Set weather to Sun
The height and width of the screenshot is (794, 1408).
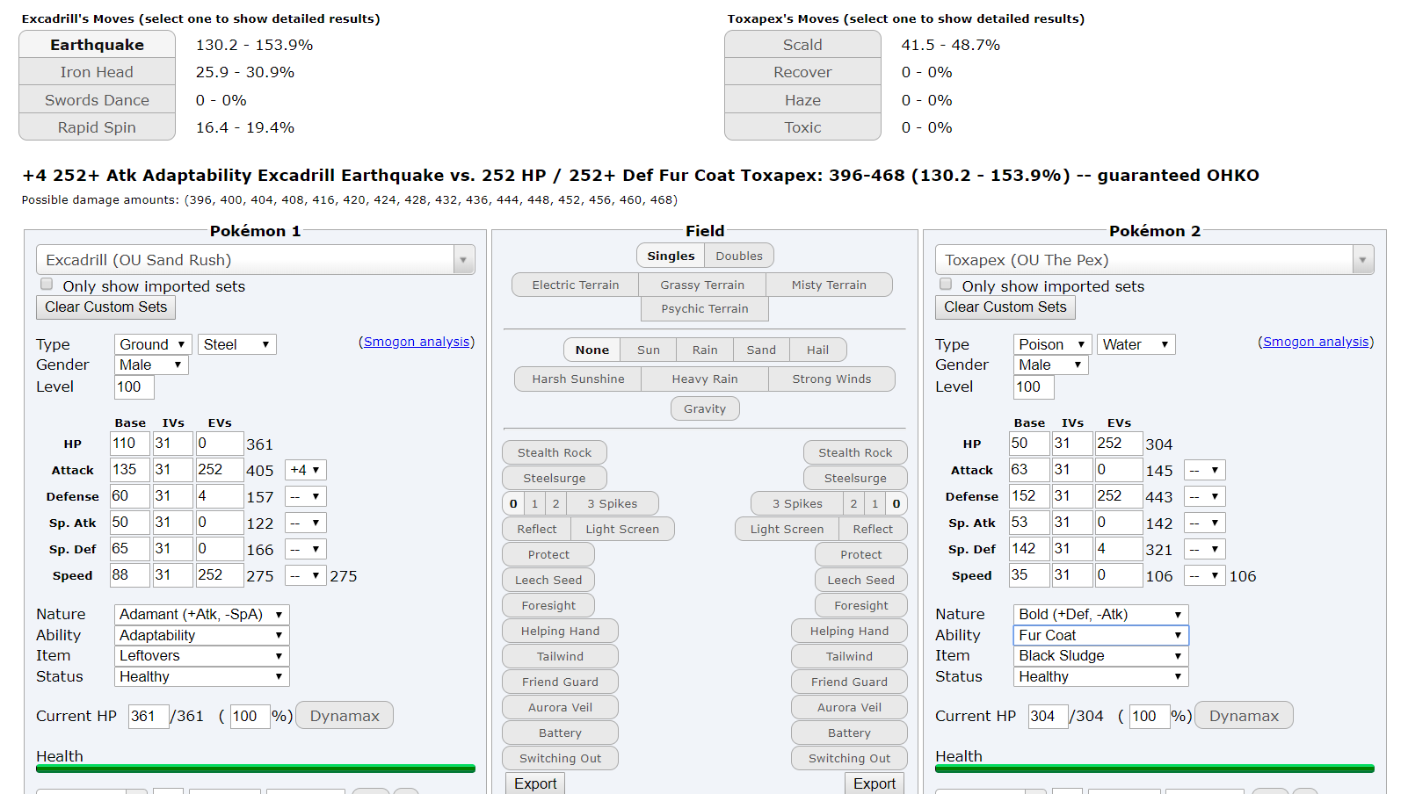click(x=649, y=350)
